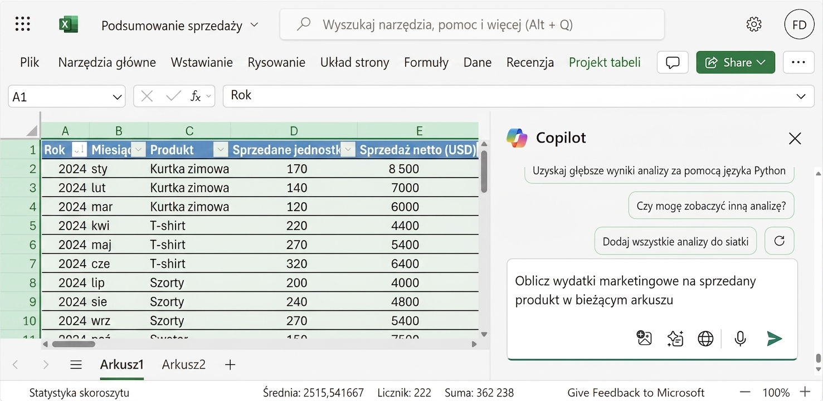Click the Excel logo icon
Viewport: 823px width, 401px height.
tap(69, 25)
